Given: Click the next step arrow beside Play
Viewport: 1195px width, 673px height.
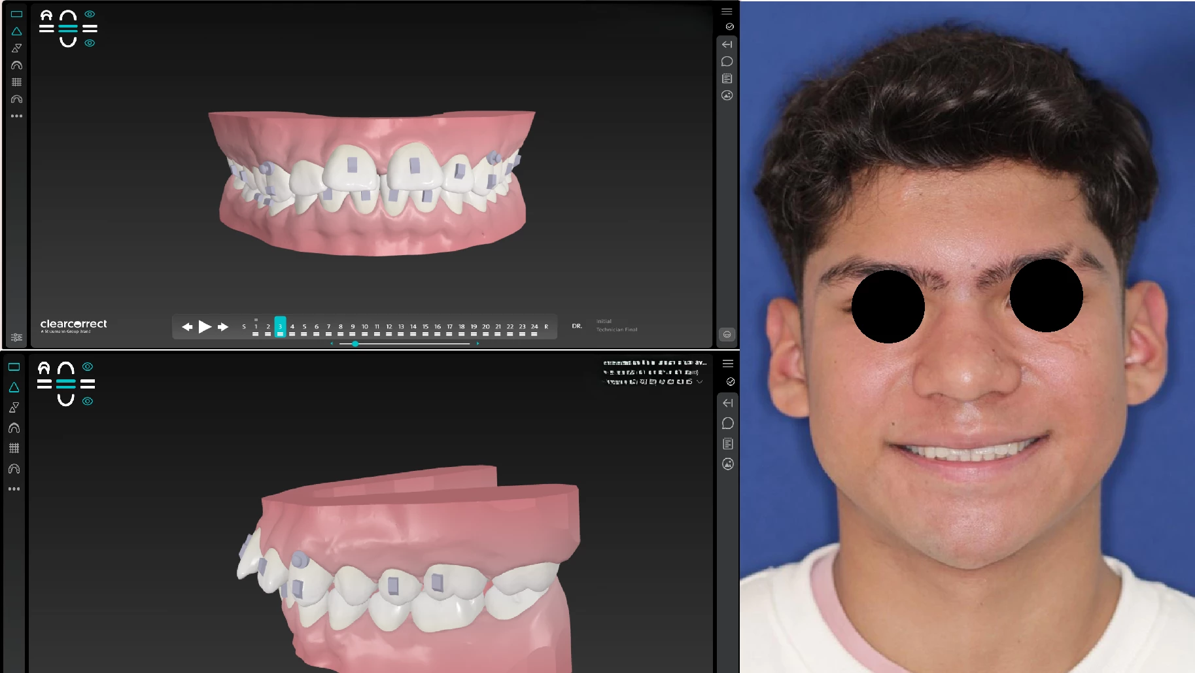Looking at the screenshot, I should pyautogui.click(x=223, y=326).
